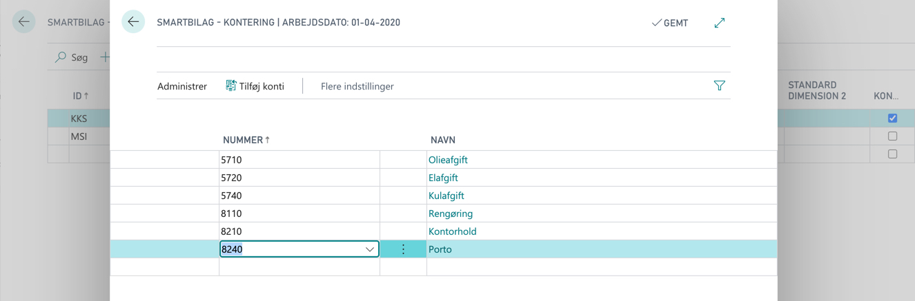Tick the MSI row checkbox
915x301 pixels.
click(892, 136)
